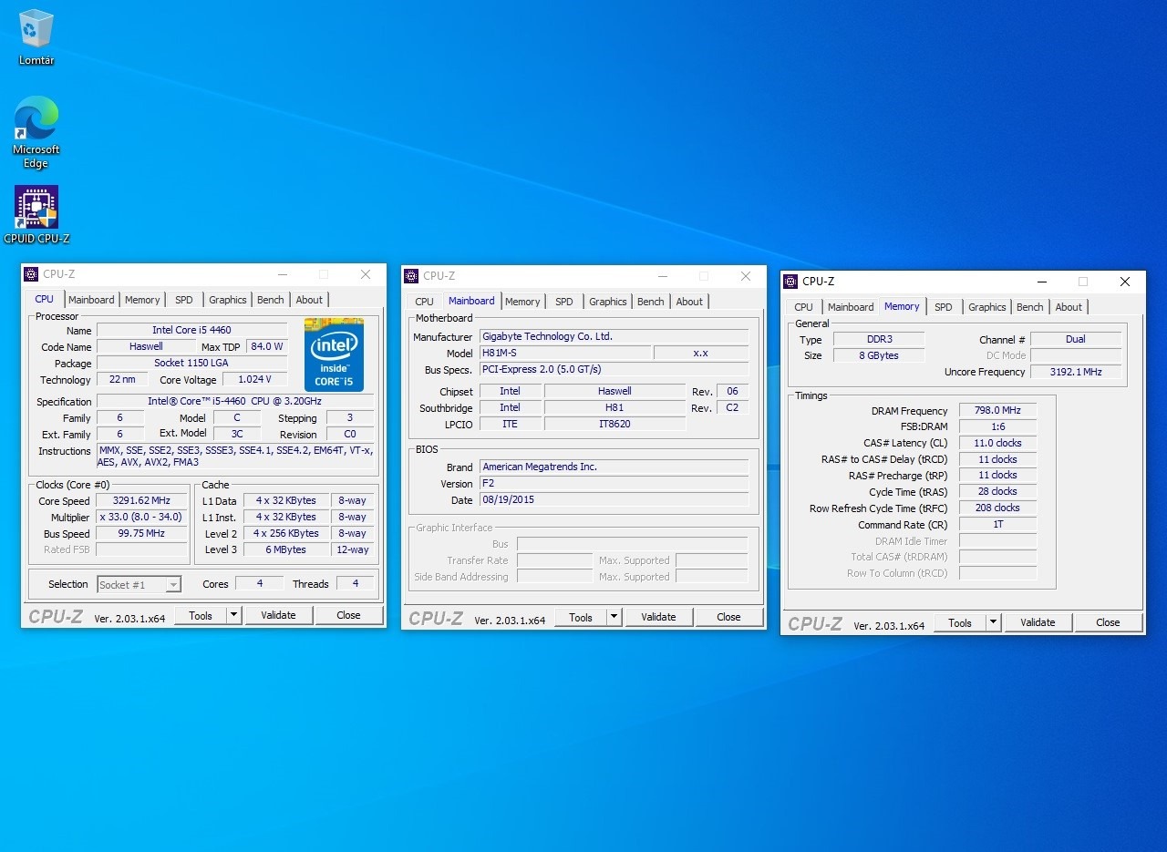Select Bench tab in Mainboard window
This screenshot has width=1167, height=852.
click(x=651, y=302)
